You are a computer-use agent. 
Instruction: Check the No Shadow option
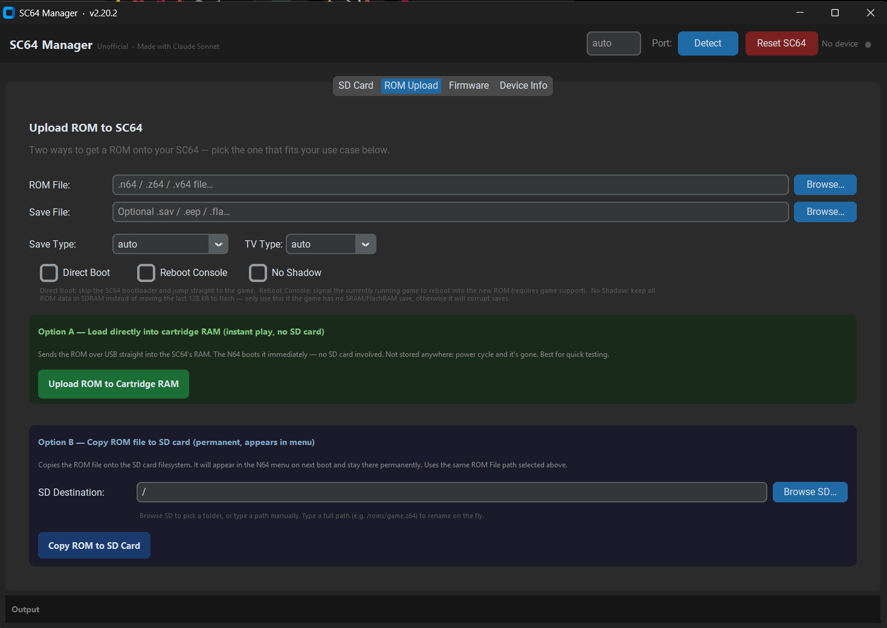click(258, 273)
